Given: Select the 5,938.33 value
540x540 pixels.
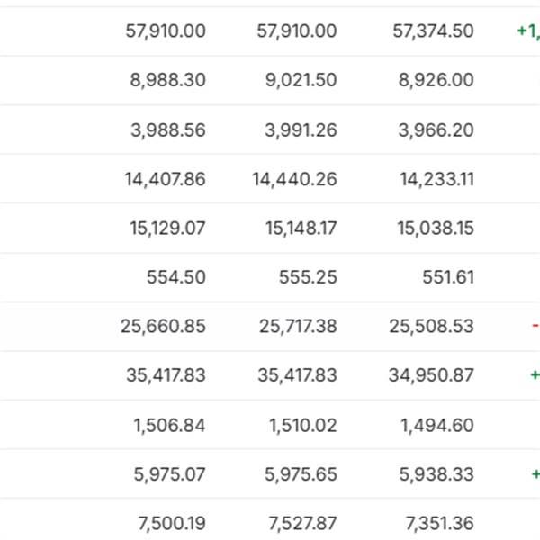Looking at the screenshot, I should point(436,474).
